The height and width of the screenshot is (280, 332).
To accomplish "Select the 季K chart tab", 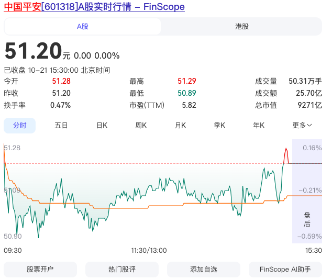I will click(219, 126).
